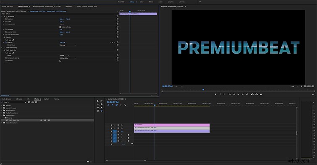Add marker in the timeline panel
Viewport: 317px width, 165px height.
121,105
